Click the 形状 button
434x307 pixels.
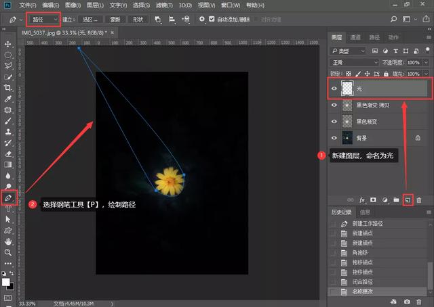(138, 20)
